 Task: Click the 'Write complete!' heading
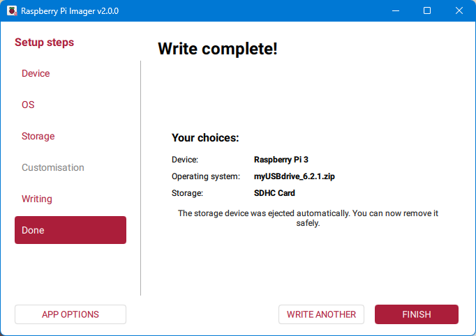point(217,49)
